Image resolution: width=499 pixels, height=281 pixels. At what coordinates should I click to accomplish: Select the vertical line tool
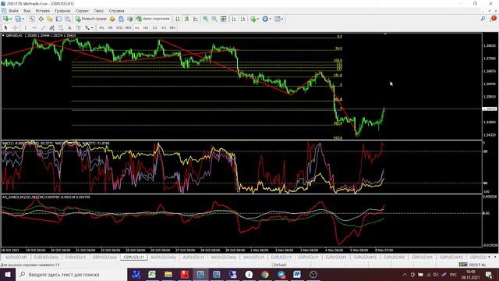(x=25, y=28)
